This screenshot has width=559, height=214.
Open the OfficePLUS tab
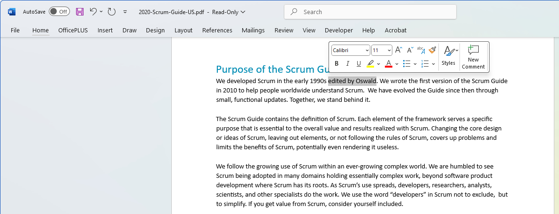pyautogui.click(x=73, y=31)
